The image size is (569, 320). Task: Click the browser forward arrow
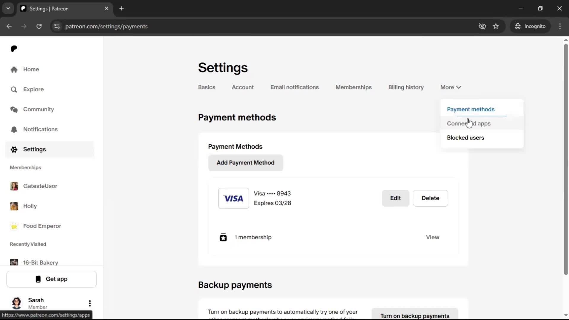click(x=24, y=26)
